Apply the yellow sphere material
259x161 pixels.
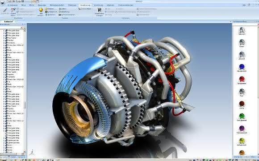click(x=242, y=141)
